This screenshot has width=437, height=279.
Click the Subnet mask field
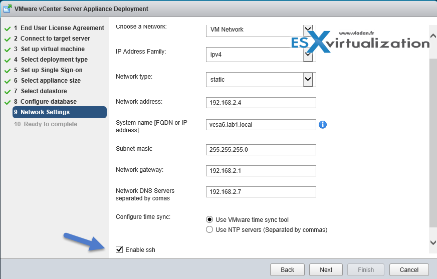coord(261,150)
